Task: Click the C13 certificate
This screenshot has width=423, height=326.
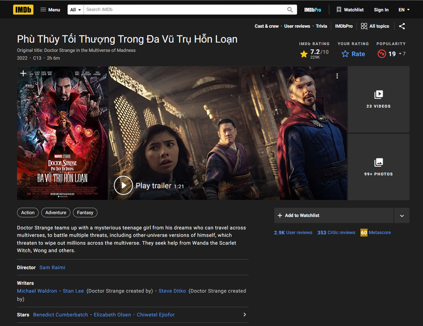Action: point(37,58)
